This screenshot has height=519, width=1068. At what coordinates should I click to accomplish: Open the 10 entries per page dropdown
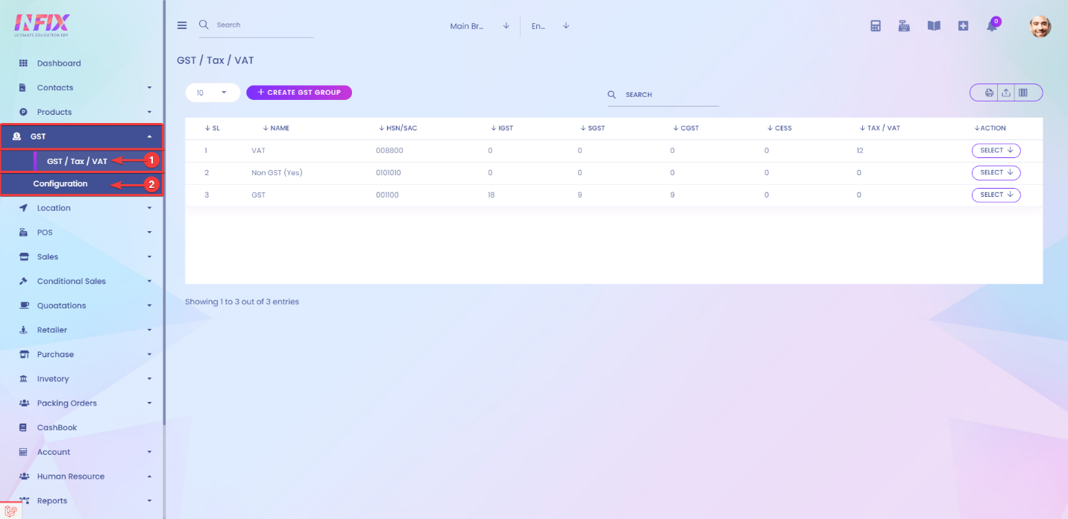tap(213, 92)
